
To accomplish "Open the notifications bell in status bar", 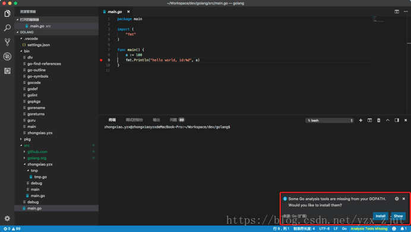I will click(x=403, y=228).
